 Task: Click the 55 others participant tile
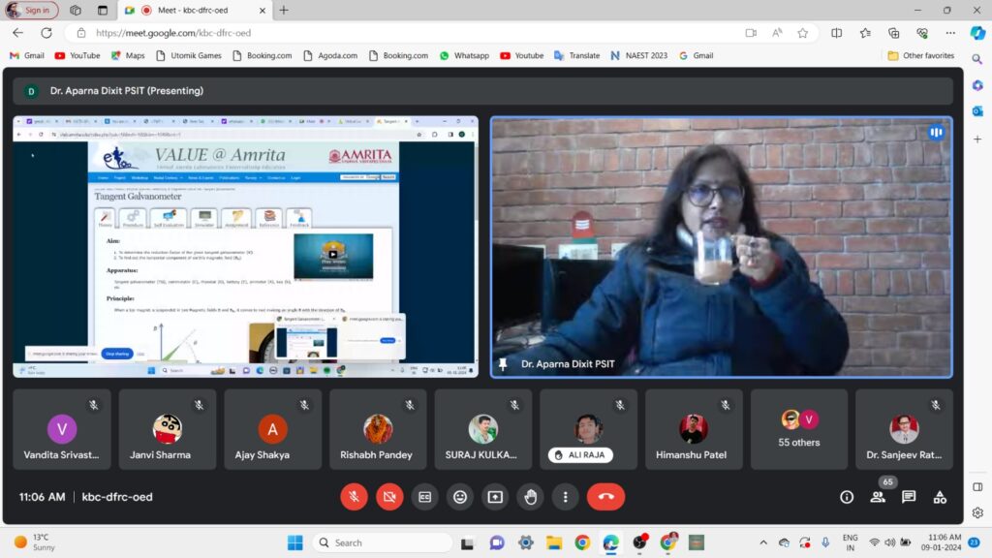tap(799, 428)
